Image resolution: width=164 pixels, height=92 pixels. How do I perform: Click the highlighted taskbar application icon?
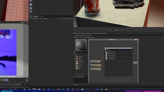coord(34,89)
